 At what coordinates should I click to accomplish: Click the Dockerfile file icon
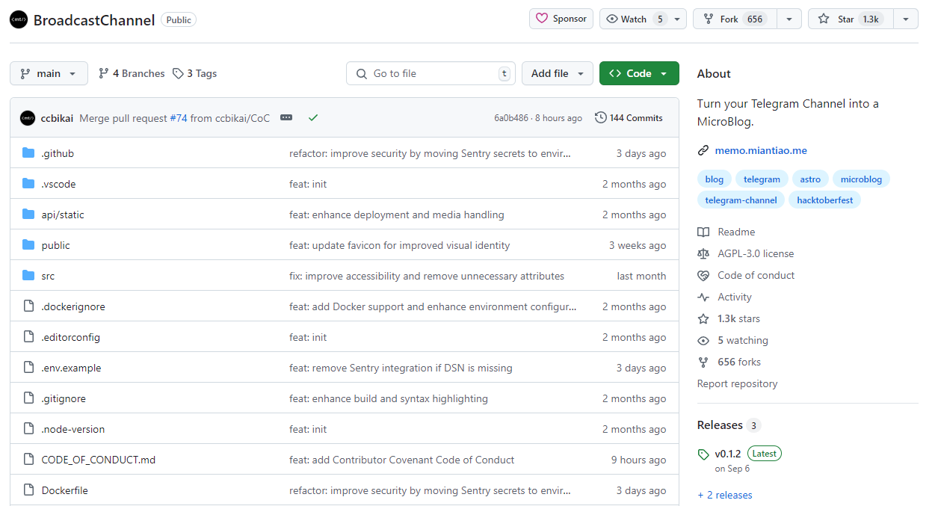click(28, 490)
